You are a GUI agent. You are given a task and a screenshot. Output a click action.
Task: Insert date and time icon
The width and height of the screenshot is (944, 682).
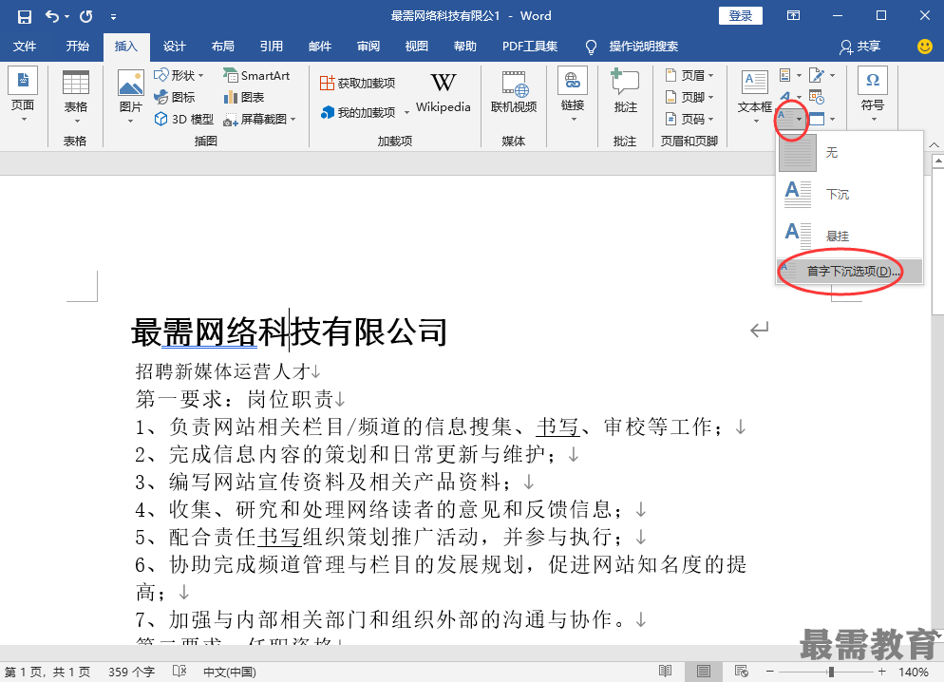(x=817, y=97)
